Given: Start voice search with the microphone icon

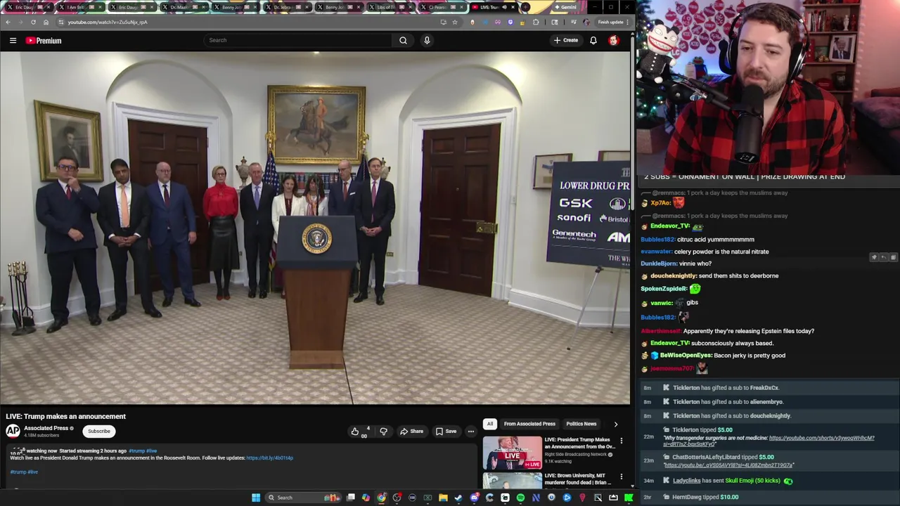Looking at the screenshot, I should [x=427, y=40].
